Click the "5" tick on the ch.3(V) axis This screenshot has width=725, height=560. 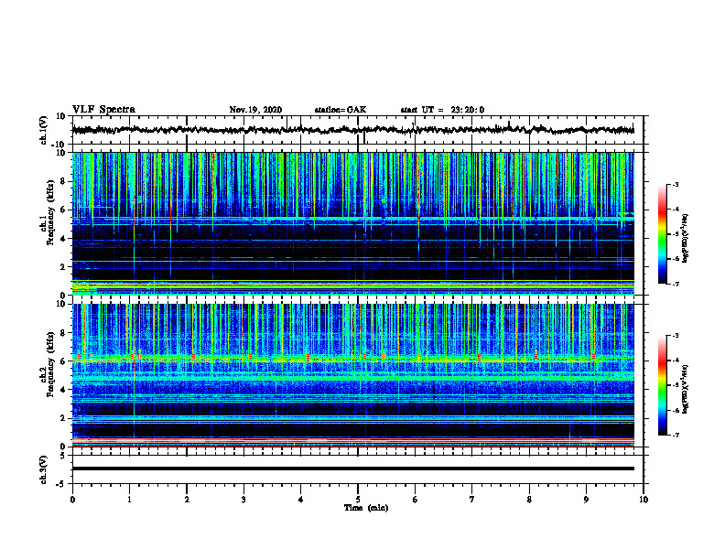64,456
